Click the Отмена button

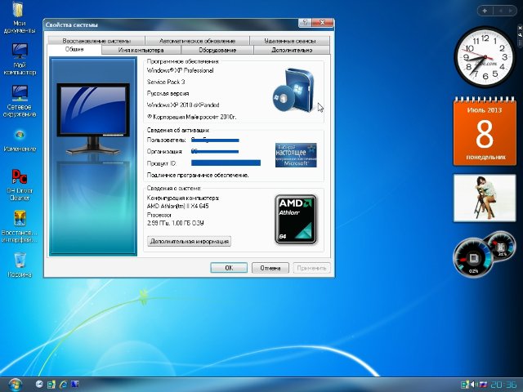coord(270,267)
